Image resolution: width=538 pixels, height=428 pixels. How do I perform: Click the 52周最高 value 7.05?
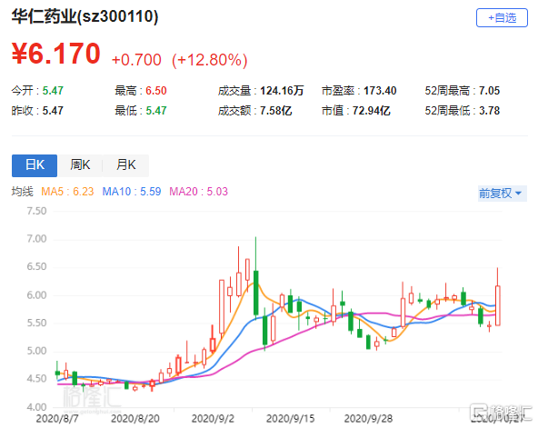489,91
